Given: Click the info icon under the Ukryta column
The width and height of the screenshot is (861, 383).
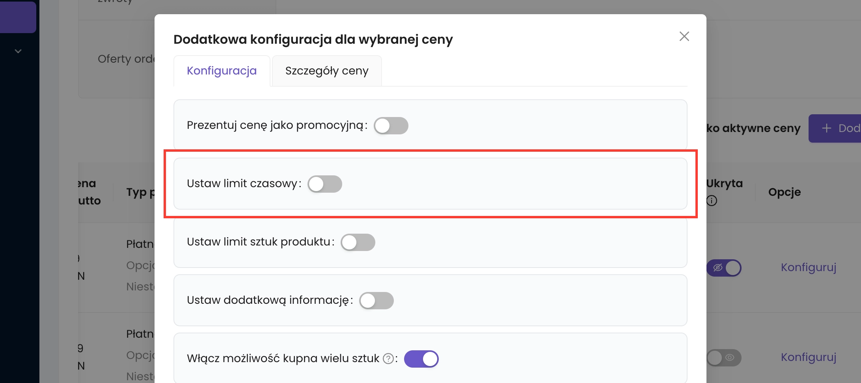Looking at the screenshot, I should pos(712,201).
